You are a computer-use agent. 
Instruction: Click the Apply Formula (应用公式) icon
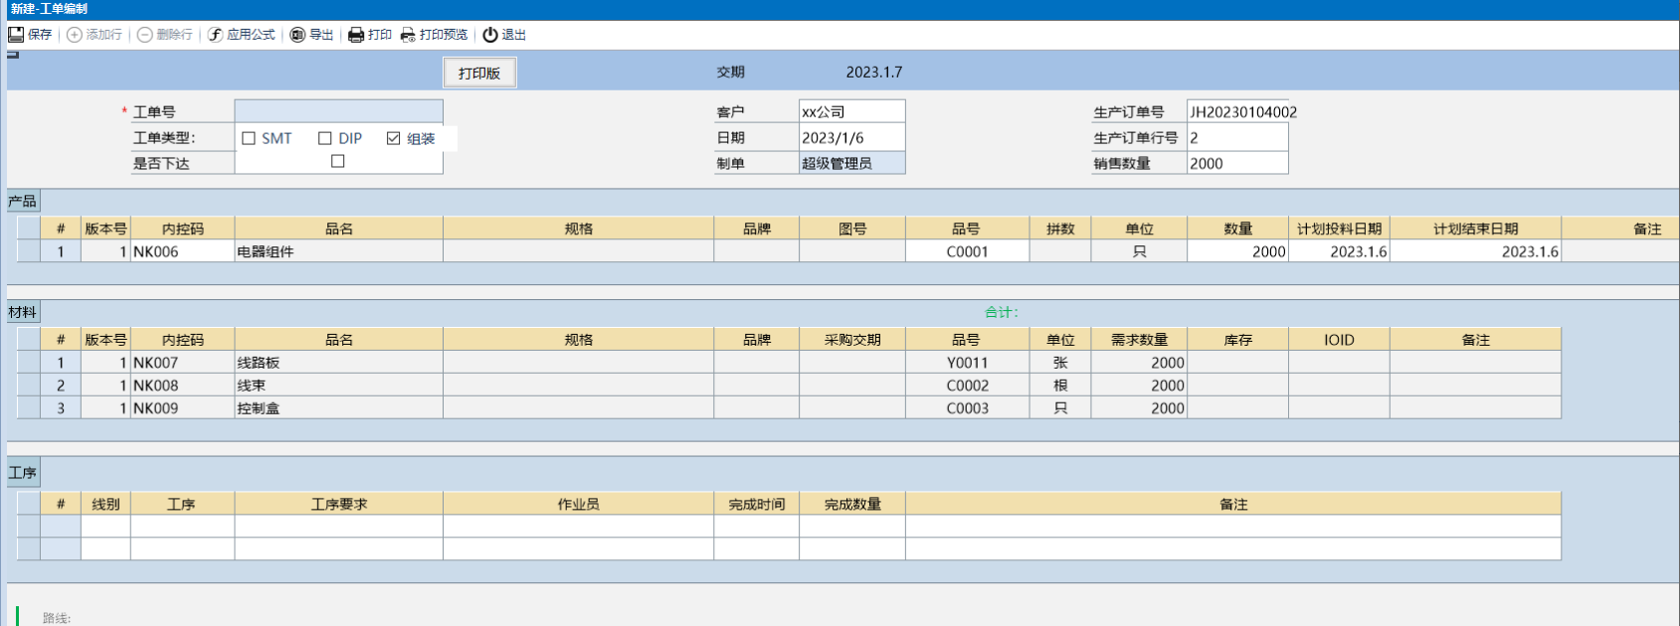pyautogui.click(x=215, y=35)
